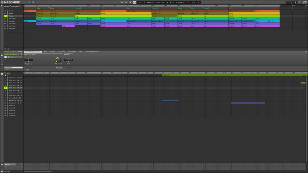308x173 pixels.
Task: Open the Engine Mode Standard selector
Action: pyautogui.click(x=69, y=60)
